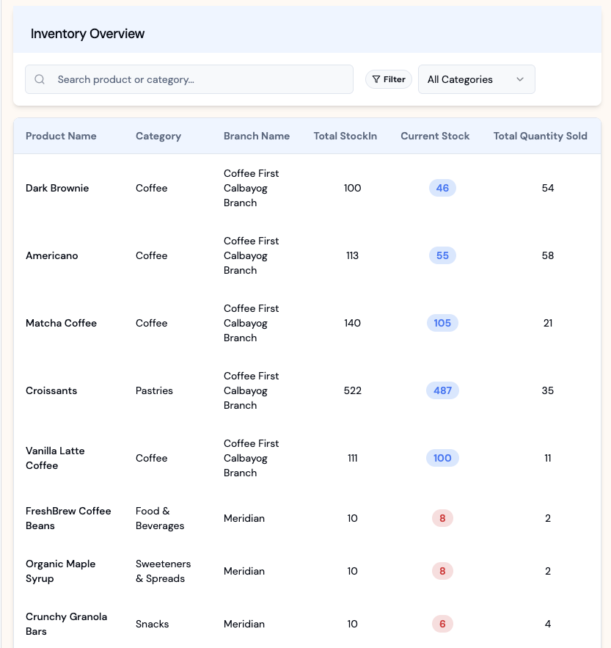Click the blue stock badge showing 487 for Croissants
The height and width of the screenshot is (648, 611).
(x=442, y=390)
